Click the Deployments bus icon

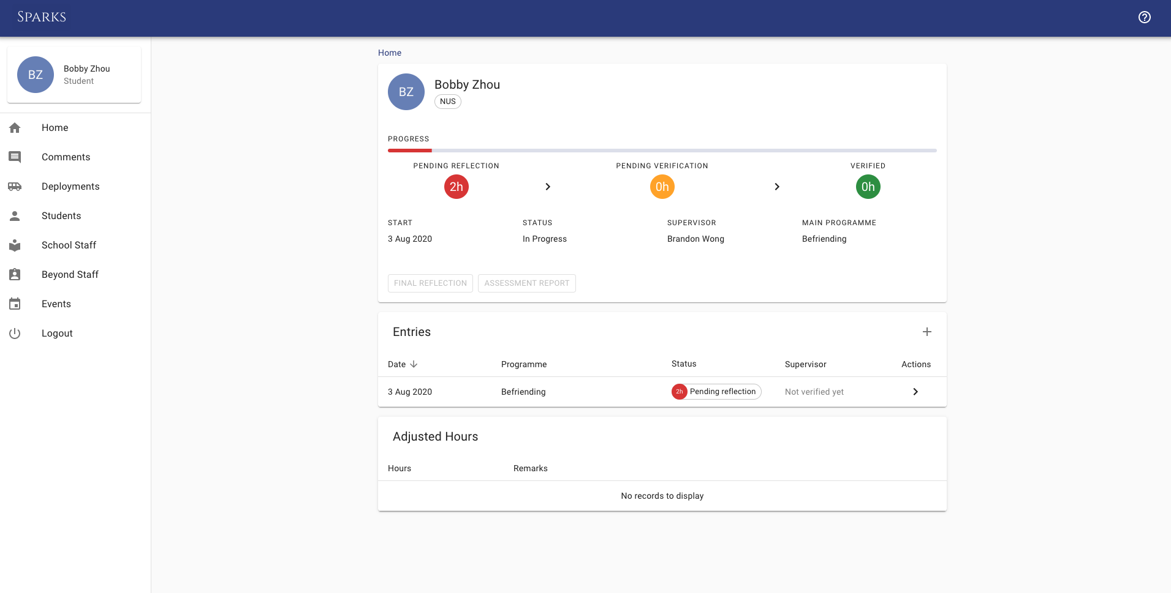tap(15, 187)
